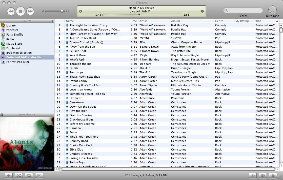Skip forward to the next track

click(30, 11)
